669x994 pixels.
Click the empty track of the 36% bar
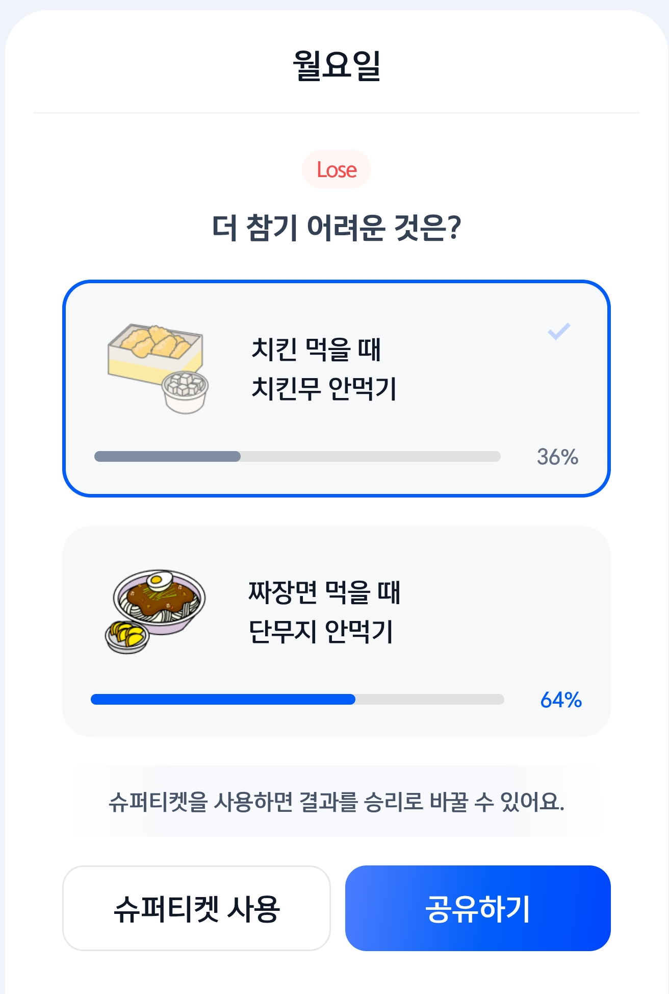[371, 457]
